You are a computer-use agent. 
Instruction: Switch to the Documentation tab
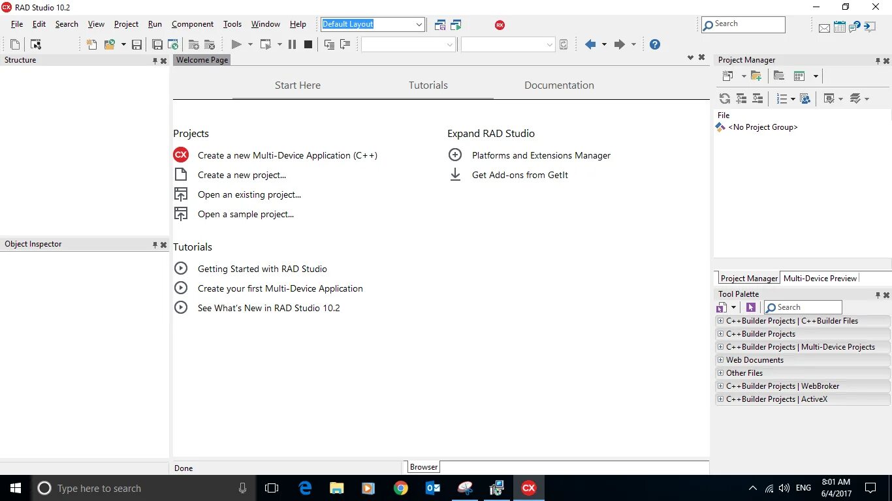pos(559,85)
